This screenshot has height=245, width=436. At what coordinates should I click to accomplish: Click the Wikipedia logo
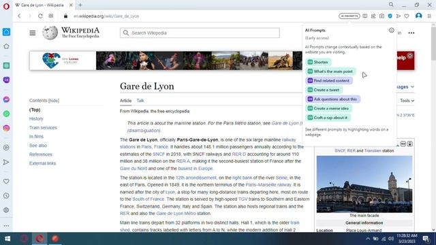pos(71,33)
